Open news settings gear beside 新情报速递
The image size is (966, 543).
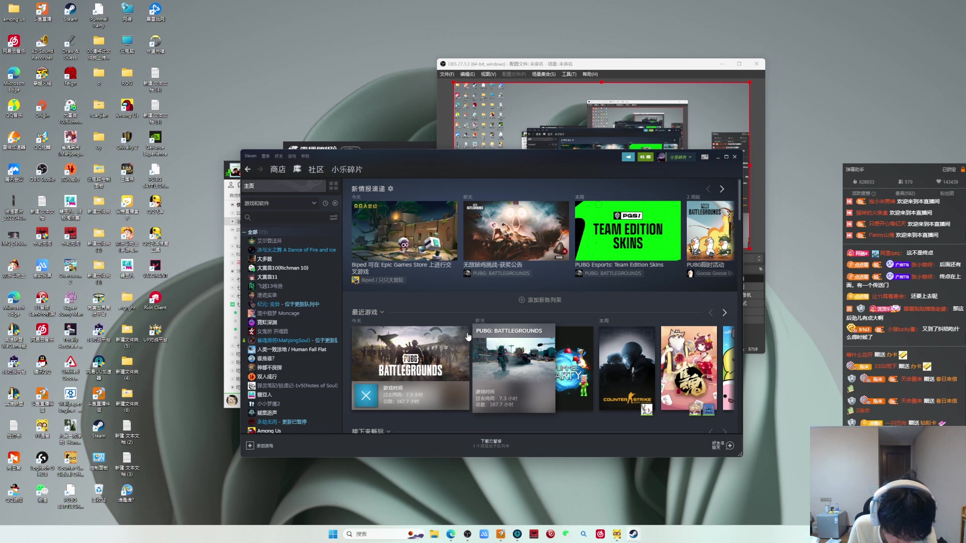(x=390, y=189)
